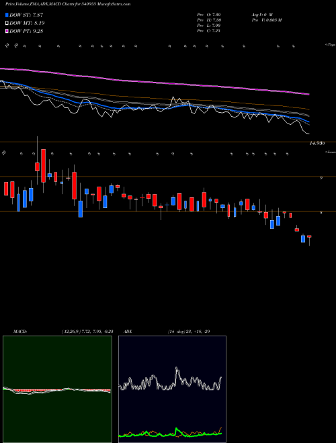Click the price axis label 8
This screenshot has width=336, height=443.
click(x=321, y=213)
